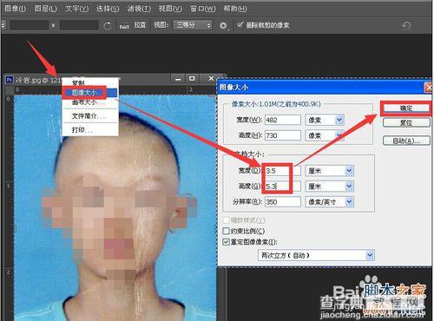Click the 图像大小 dialog title text
434x321 pixels.
[x=233, y=88]
